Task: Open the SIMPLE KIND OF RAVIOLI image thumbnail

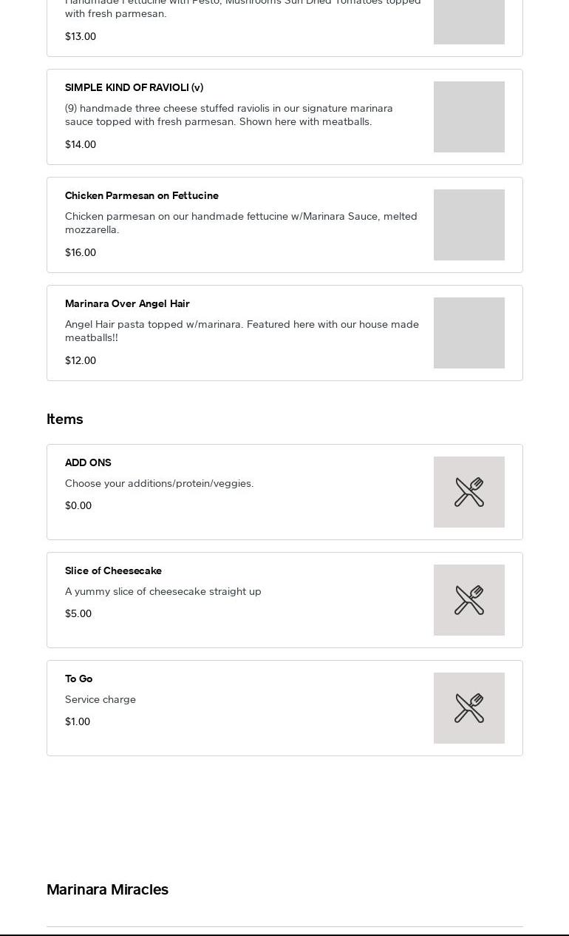Action: (469, 117)
